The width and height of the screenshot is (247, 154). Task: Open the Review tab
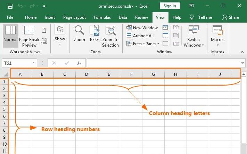141,17
